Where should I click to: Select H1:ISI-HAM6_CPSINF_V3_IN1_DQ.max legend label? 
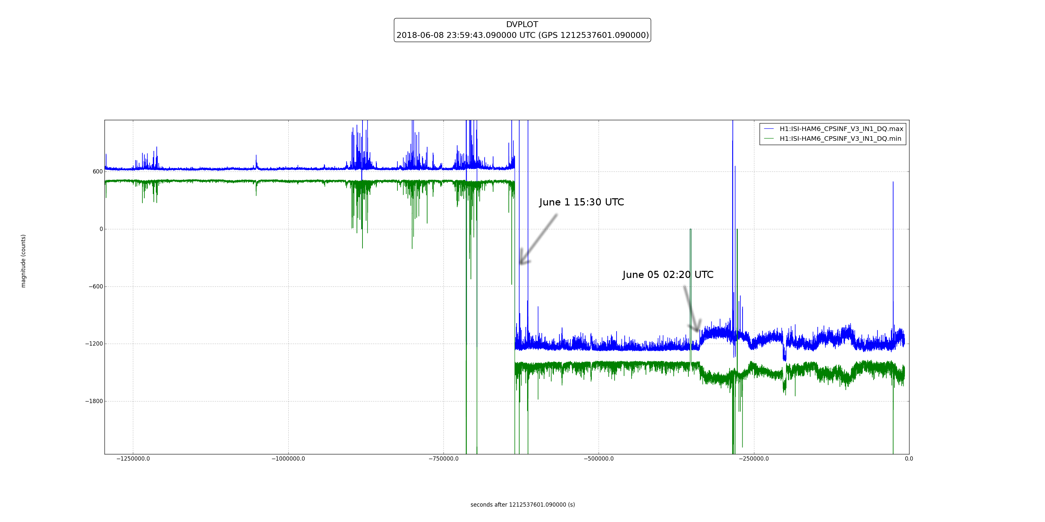(x=841, y=129)
